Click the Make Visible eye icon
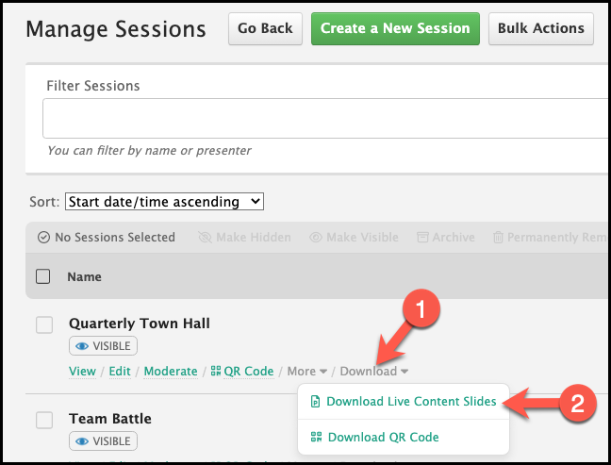 316,237
